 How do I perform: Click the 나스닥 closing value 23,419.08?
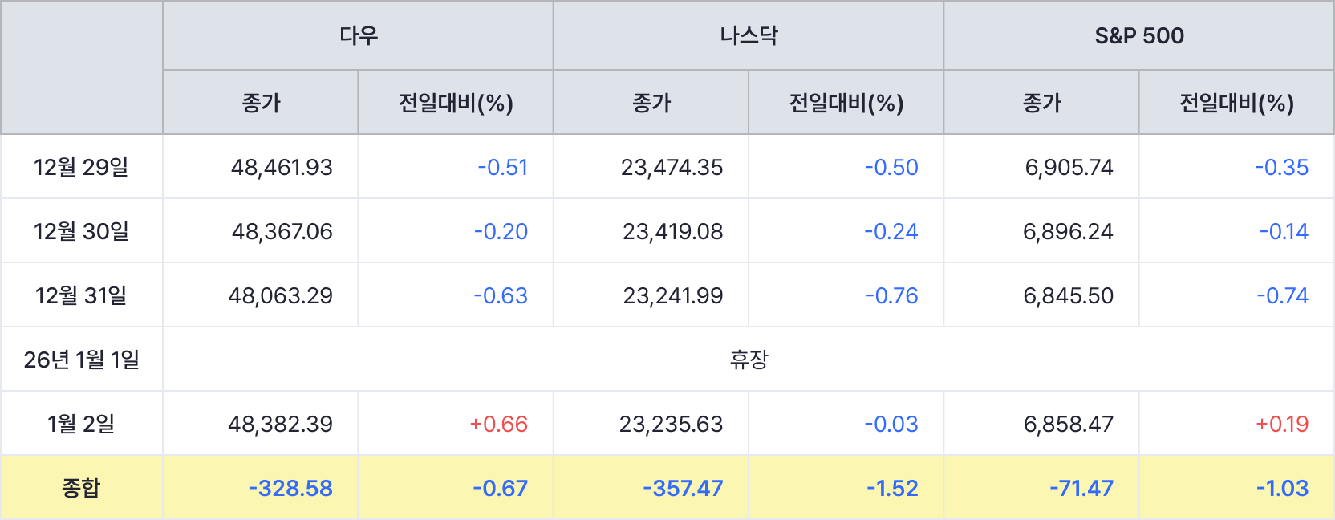point(672,231)
